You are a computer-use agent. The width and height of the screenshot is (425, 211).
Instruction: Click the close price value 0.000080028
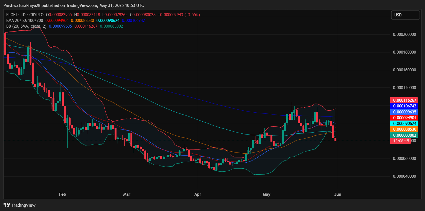pyautogui.click(x=144, y=15)
